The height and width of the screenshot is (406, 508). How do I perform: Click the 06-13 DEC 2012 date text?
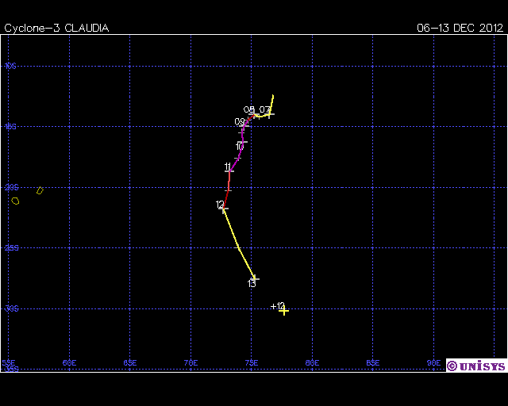(x=460, y=28)
